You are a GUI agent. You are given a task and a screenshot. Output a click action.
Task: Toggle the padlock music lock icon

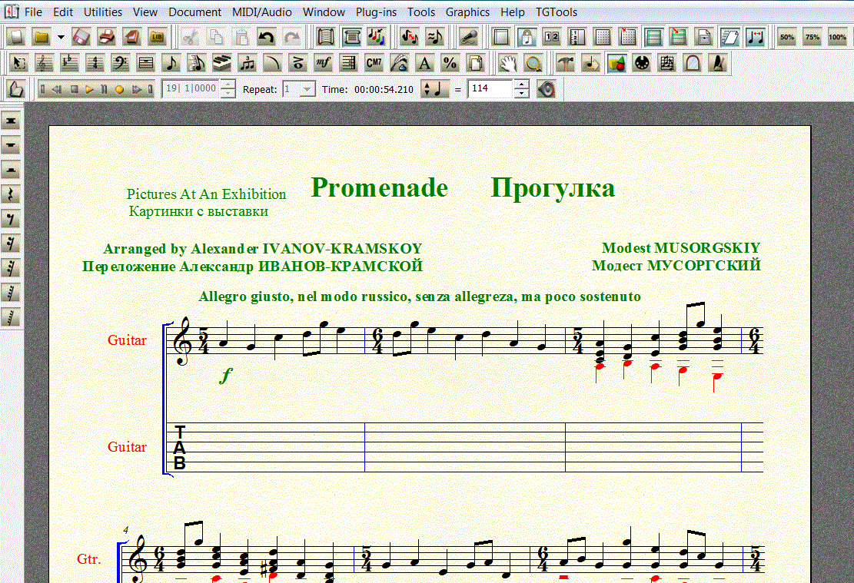tap(527, 37)
